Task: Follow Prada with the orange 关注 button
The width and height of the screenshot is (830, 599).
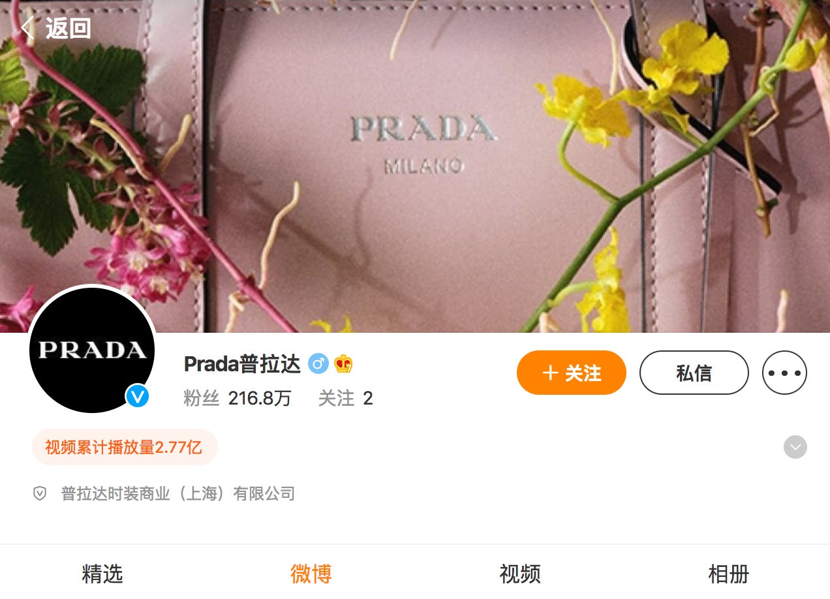Action: point(572,373)
